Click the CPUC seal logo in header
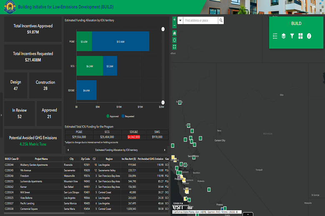The image size is (325, 216). [10, 7]
